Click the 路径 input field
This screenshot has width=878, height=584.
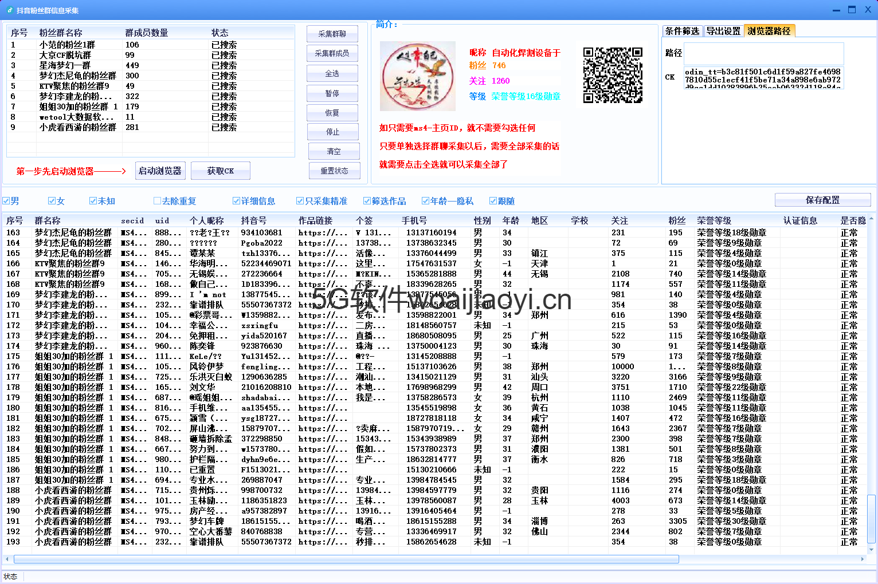coord(763,53)
